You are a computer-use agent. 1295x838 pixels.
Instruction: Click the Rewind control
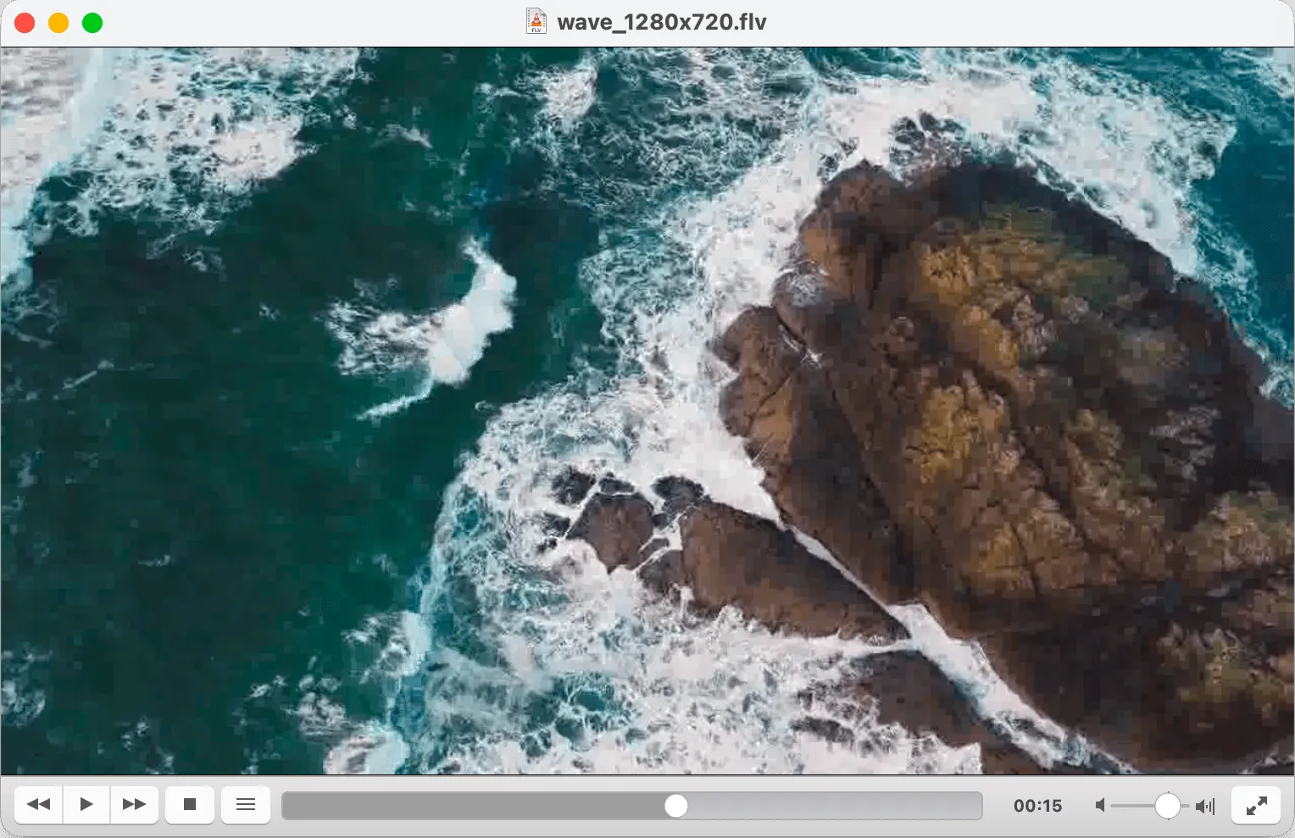pos(38,805)
